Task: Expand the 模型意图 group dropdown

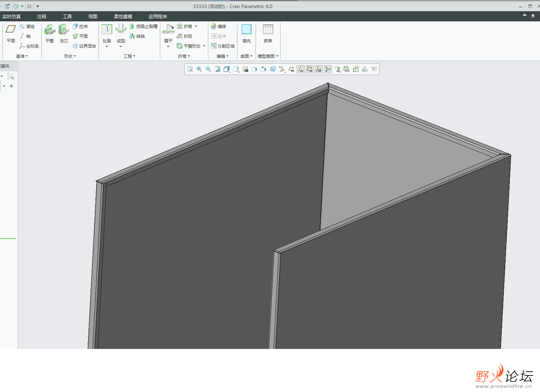Action: click(x=268, y=56)
